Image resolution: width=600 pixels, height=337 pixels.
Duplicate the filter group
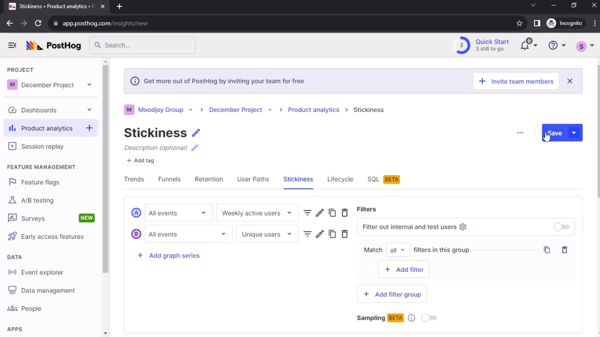pos(547,250)
